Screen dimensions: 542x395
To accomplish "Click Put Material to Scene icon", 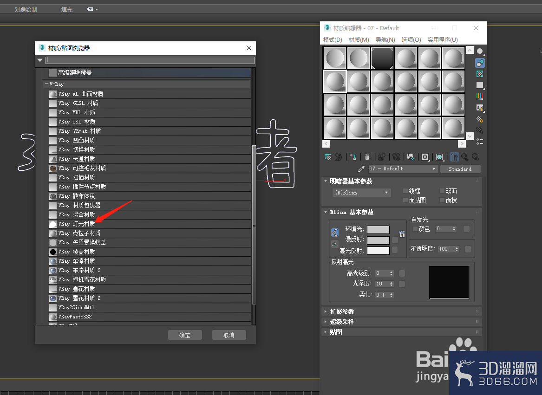I will tap(339, 157).
